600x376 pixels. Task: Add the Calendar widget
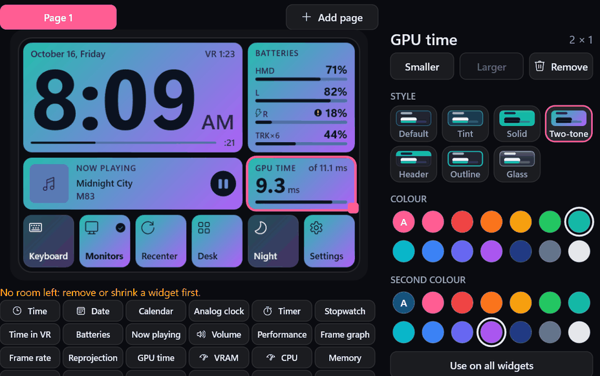click(156, 311)
